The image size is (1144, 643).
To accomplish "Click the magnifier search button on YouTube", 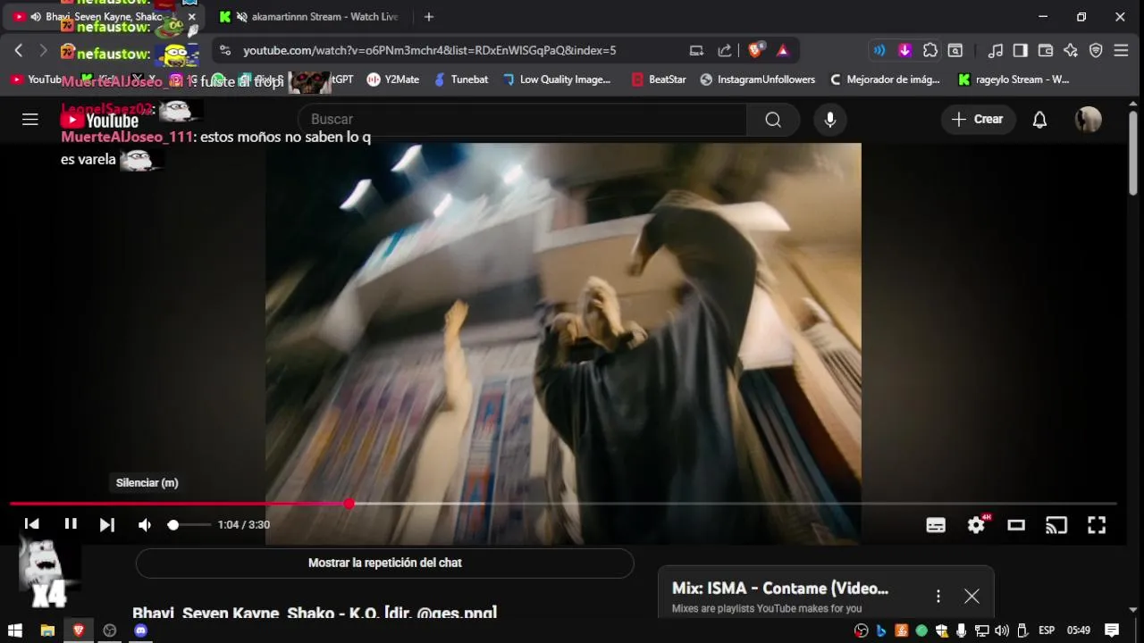I will coord(773,120).
